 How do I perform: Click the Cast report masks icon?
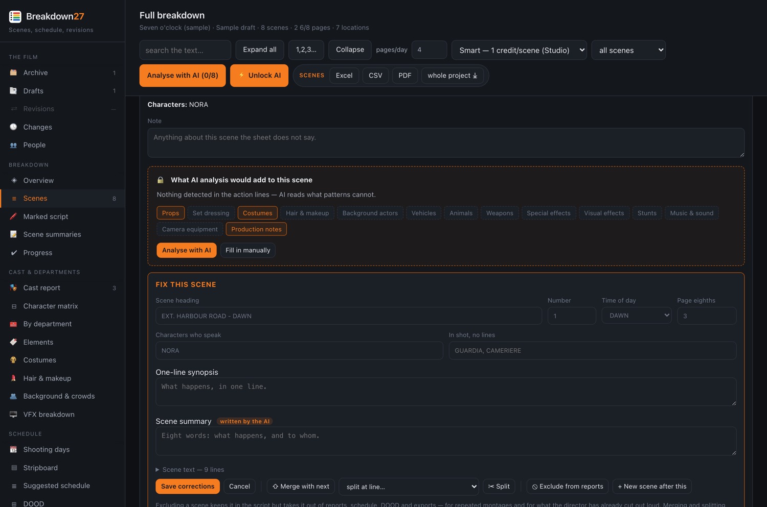click(x=13, y=288)
